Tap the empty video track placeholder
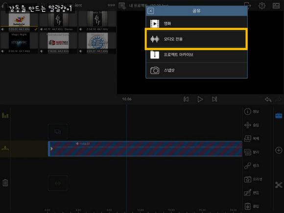Viewport: 284px width, 213px height. coord(58,132)
